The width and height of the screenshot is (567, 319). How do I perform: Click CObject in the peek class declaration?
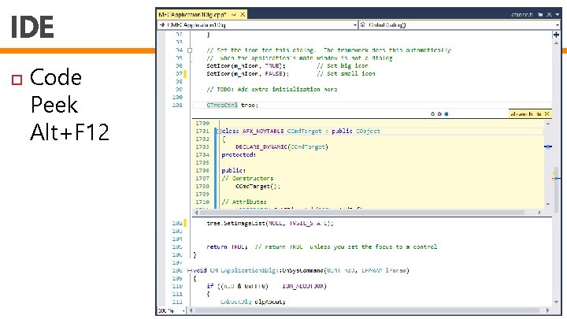368,132
